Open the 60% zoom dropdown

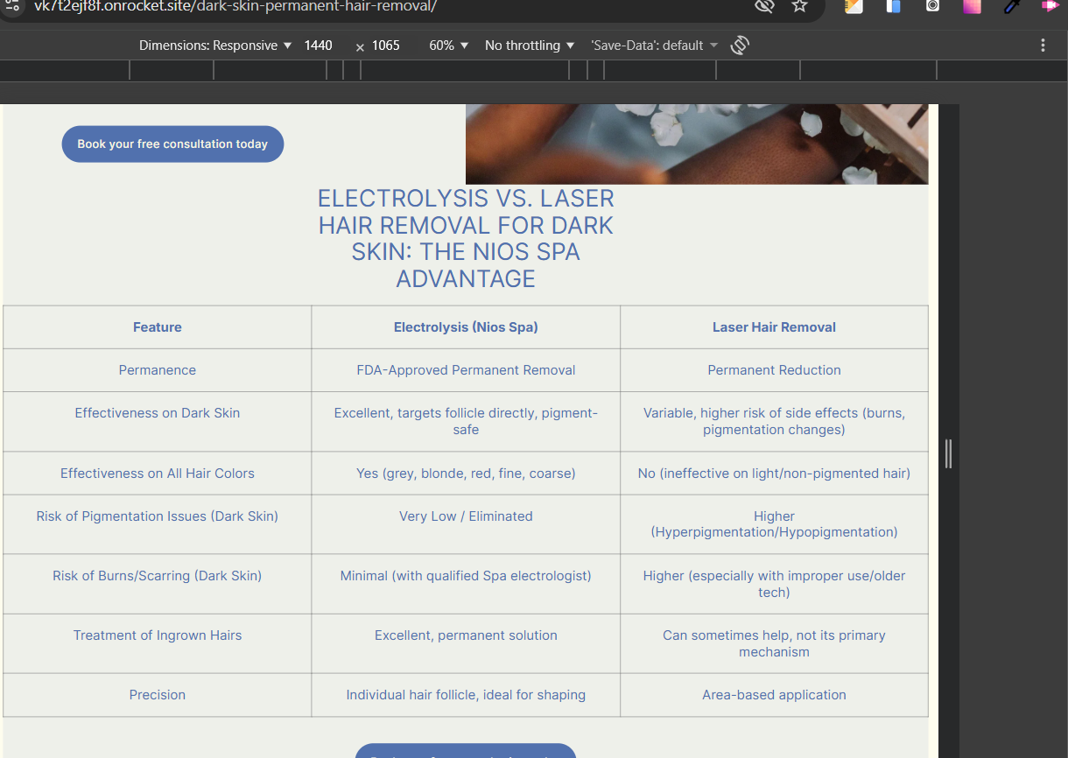(449, 46)
